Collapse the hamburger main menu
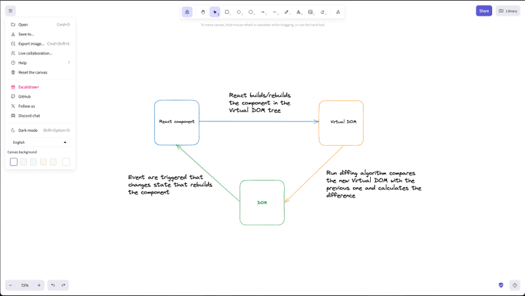This screenshot has width=525, height=296. (x=10, y=11)
